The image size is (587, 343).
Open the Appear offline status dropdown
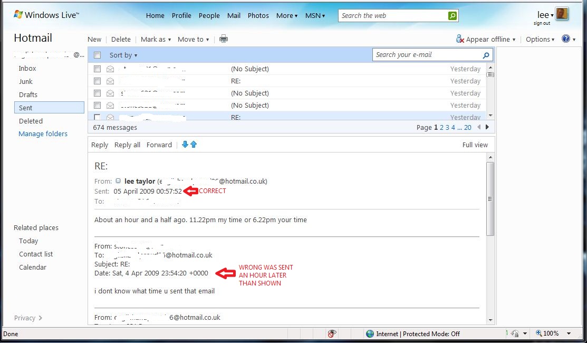point(514,40)
